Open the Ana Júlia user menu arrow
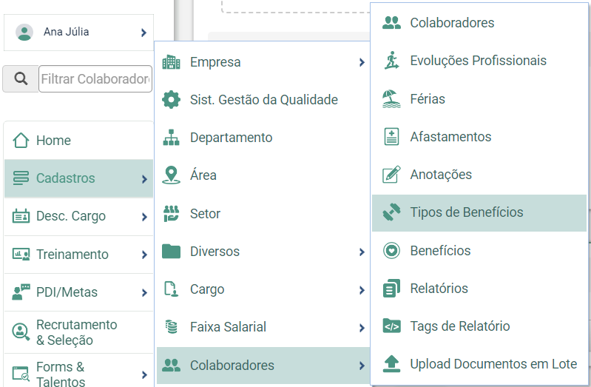 pos(143,33)
